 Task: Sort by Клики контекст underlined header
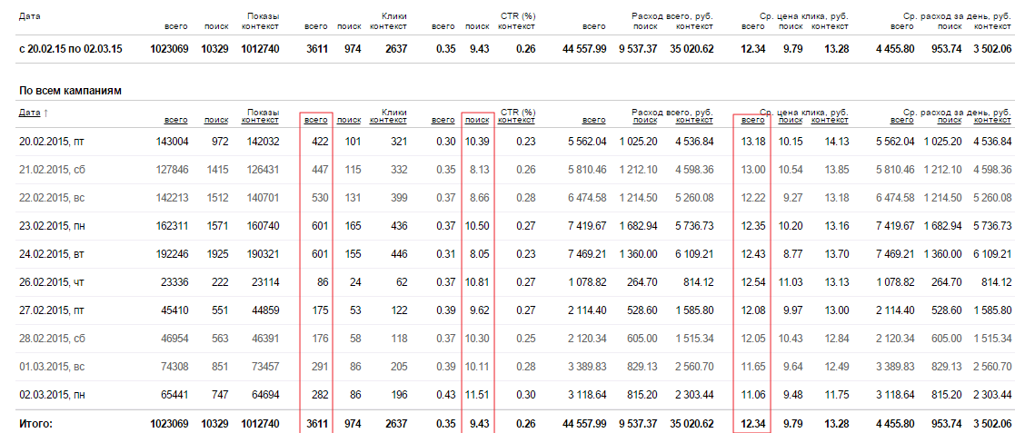(388, 120)
